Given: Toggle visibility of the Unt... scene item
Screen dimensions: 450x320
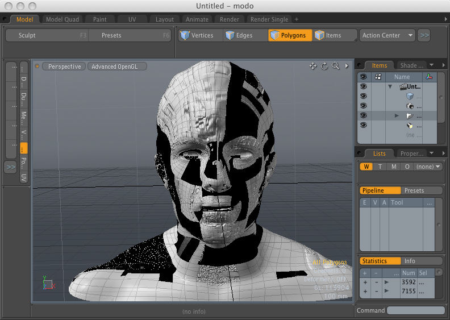Looking at the screenshot, I should pos(364,86).
